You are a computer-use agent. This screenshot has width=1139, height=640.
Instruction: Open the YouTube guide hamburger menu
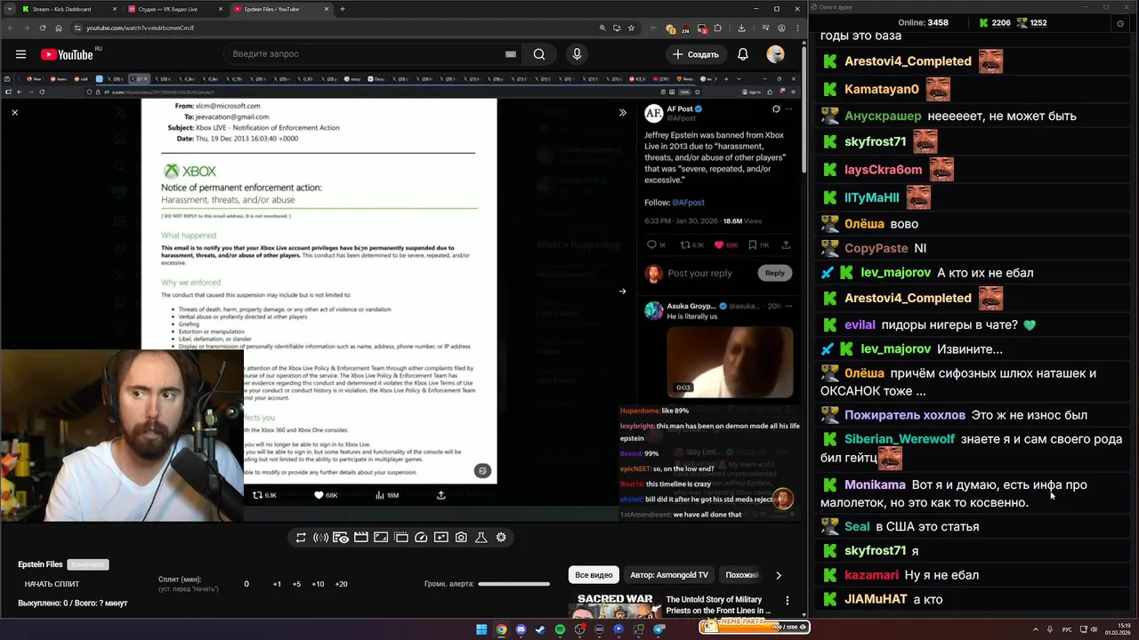pos(20,54)
